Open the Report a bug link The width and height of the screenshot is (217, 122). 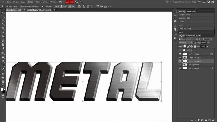178,2
